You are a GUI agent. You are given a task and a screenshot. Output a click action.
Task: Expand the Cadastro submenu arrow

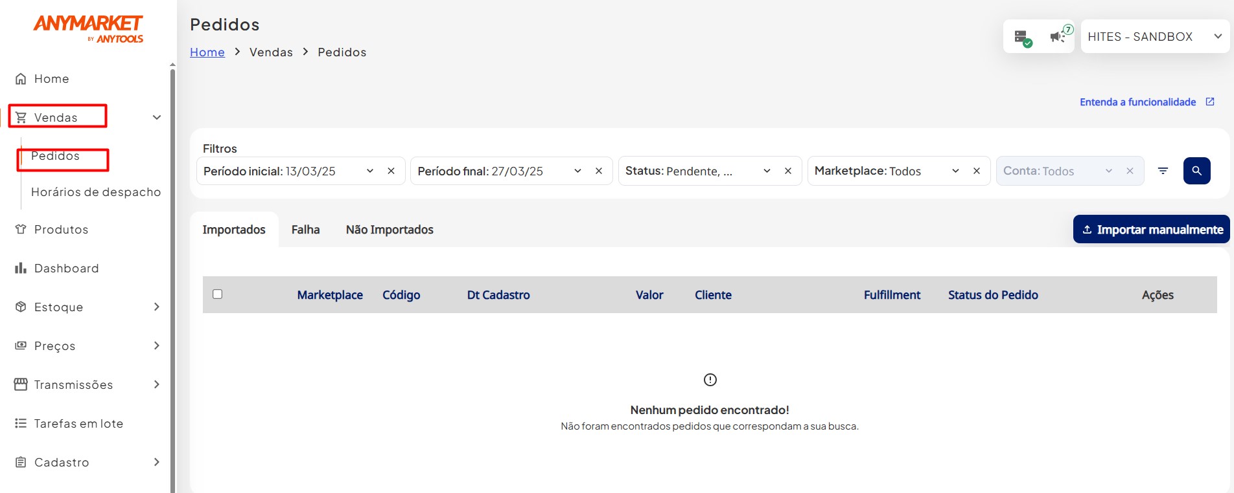(156, 462)
